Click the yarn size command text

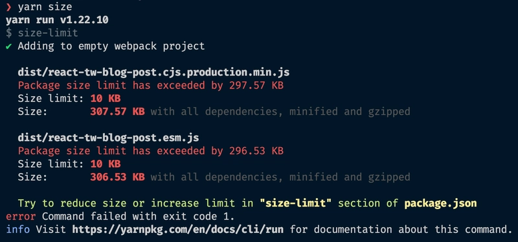point(45,6)
